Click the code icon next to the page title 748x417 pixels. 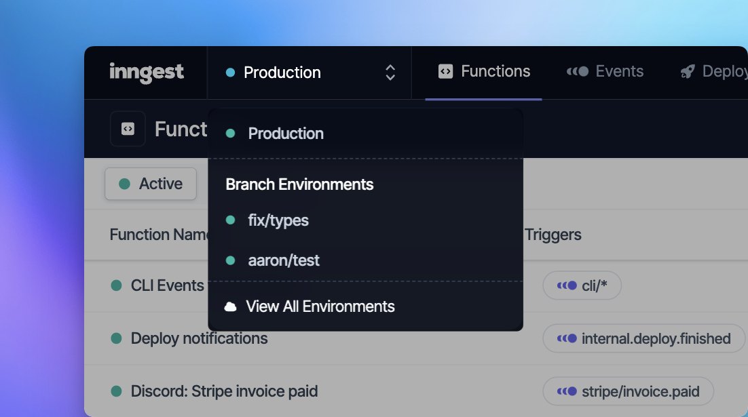(x=128, y=128)
